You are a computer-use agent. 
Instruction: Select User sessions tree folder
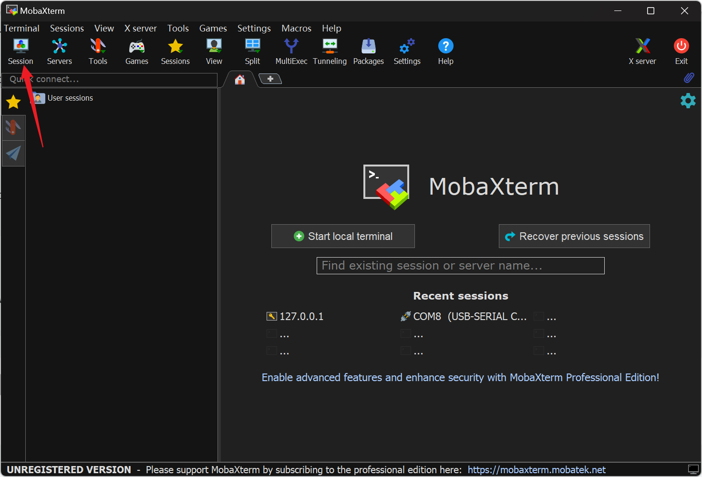coord(63,98)
